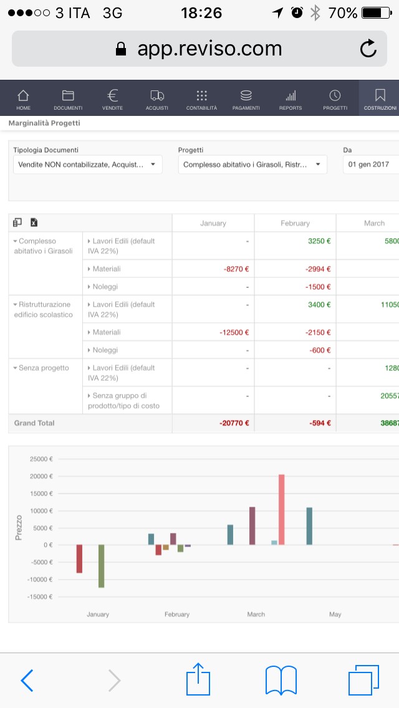The image size is (399, 708).
Task: Click the -594 € grand total
Action: click(295, 423)
